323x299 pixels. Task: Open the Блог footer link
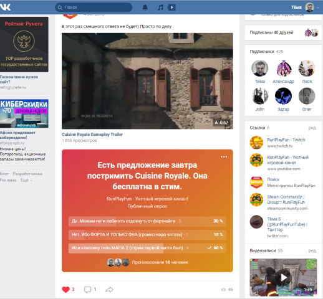[4, 174]
